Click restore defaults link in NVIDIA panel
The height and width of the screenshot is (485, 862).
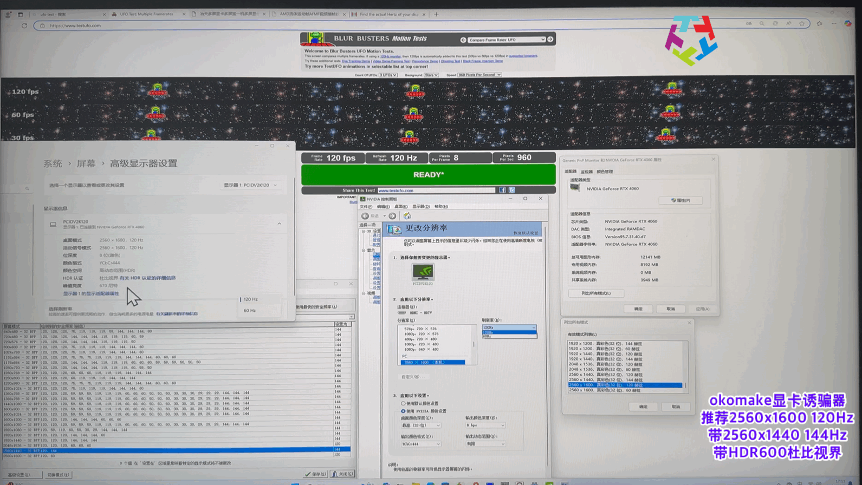tap(526, 233)
